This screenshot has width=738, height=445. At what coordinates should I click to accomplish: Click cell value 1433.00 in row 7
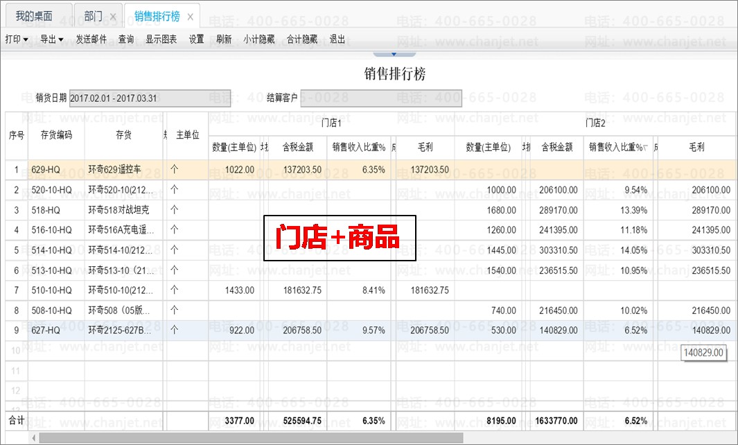point(240,290)
